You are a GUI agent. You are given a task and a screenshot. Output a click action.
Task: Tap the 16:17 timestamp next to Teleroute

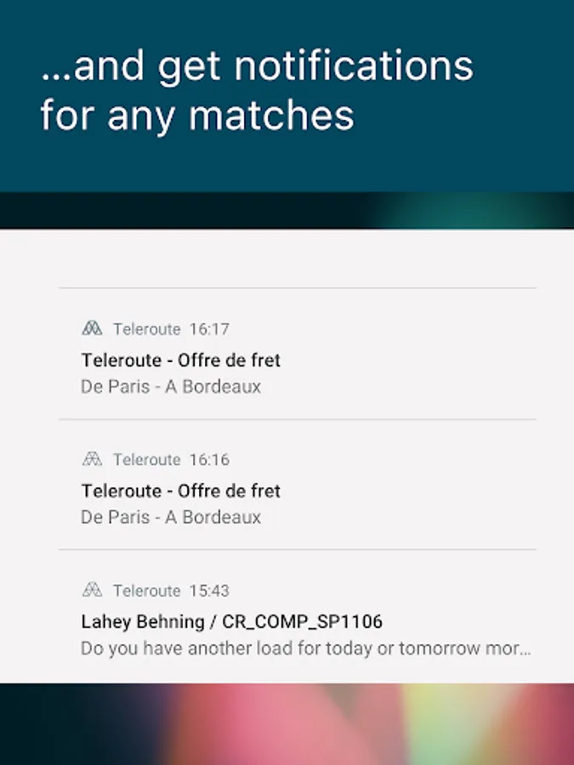209,329
